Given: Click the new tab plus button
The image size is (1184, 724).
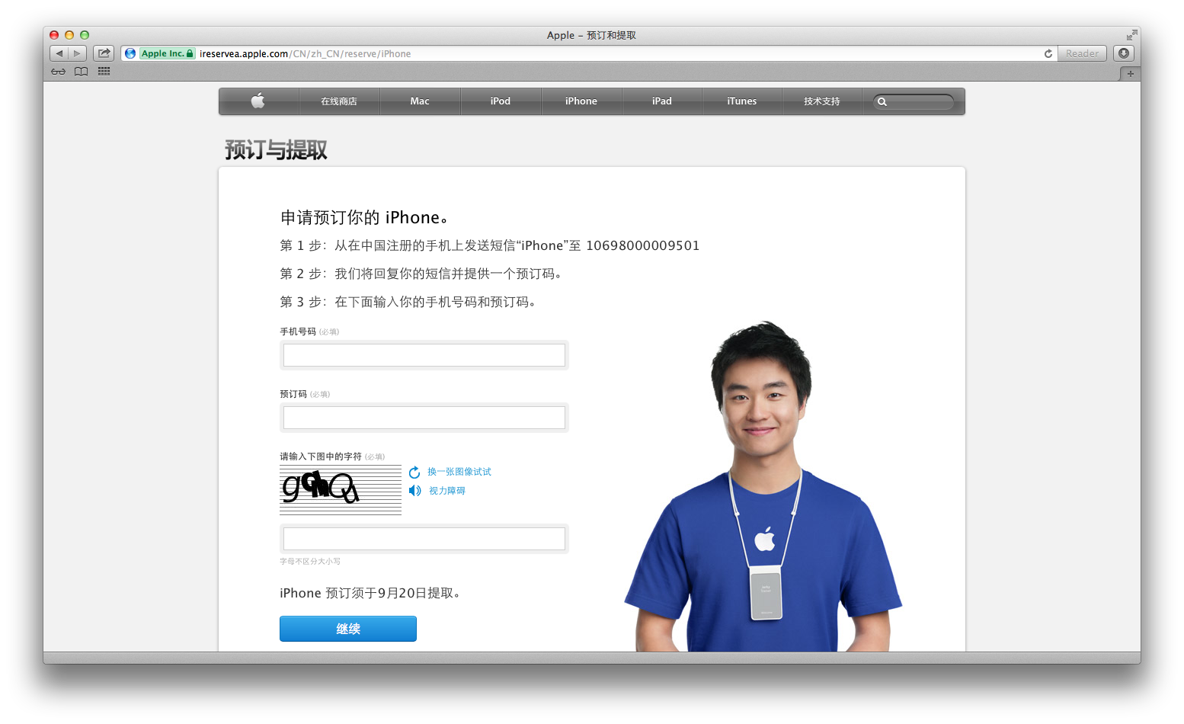Looking at the screenshot, I should (1130, 74).
